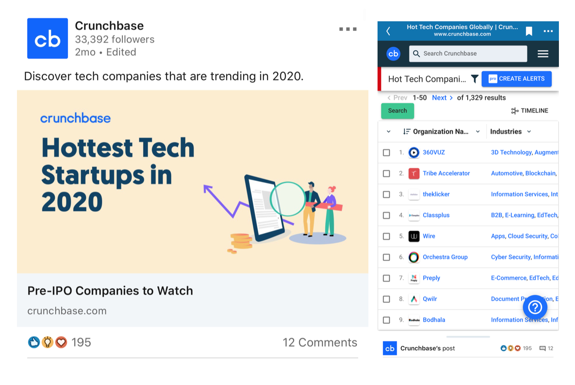Viewport: 575px width, 385px height.
Task: Tap the Crunchbase logo next to the search bar
Action: pyautogui.click(x=393, y=53)
